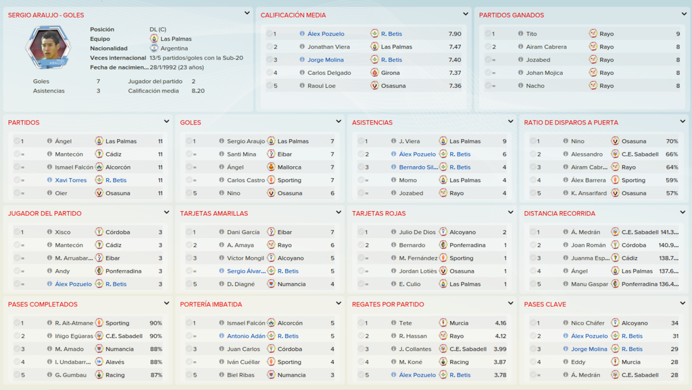This screenshot has height=390, width=692.
Task: Toggle selection circle for Julio De Dios row
Action: [x=361, y=232]
